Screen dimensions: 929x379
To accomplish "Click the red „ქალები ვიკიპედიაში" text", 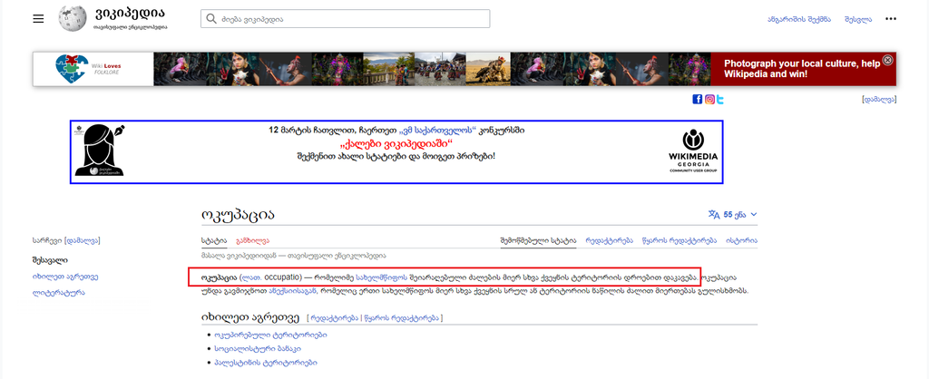I will tap(396, 144).
